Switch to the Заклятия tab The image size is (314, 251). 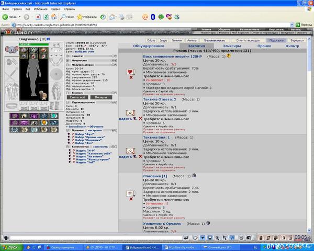(196, 46)
